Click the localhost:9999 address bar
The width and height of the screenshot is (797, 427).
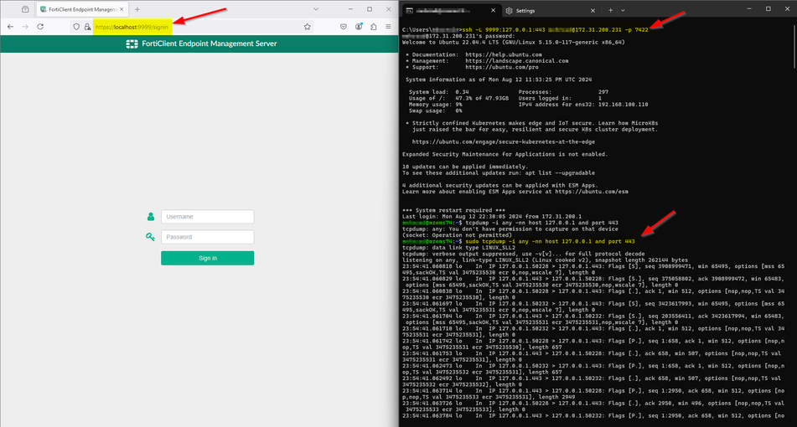click(x=199, y=27)
